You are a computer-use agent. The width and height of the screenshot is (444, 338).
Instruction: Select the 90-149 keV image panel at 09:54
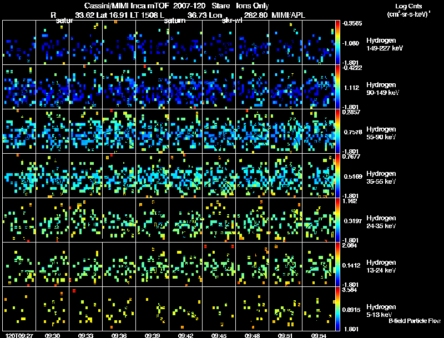[x=319, y=87]
